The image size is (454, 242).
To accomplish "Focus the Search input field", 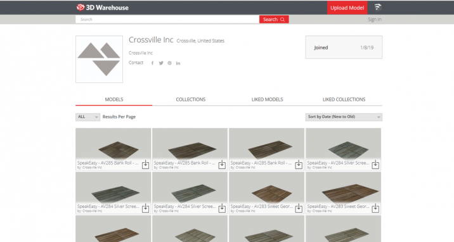I will coord(167,20).
